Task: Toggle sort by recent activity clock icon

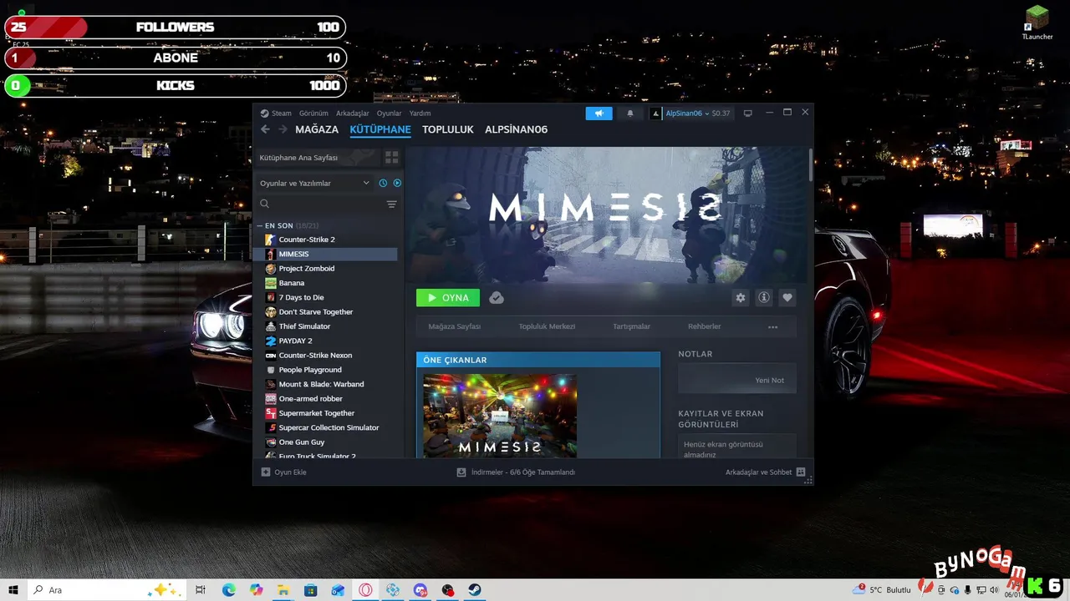Action: pos(383,183)
